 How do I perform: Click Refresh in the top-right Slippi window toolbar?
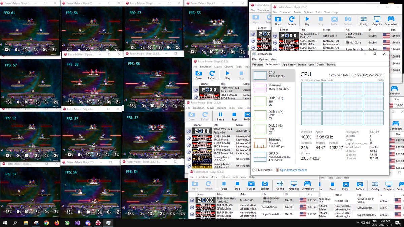tap(292, 21)
